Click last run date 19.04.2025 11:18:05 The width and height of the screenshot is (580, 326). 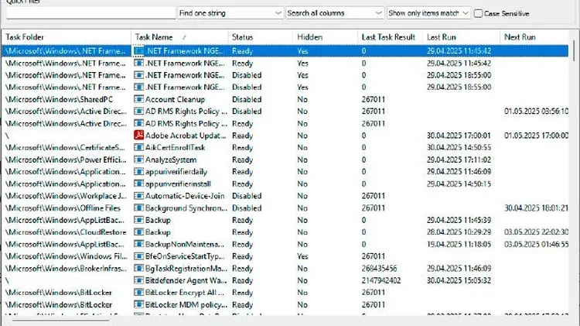coord(459,244)
